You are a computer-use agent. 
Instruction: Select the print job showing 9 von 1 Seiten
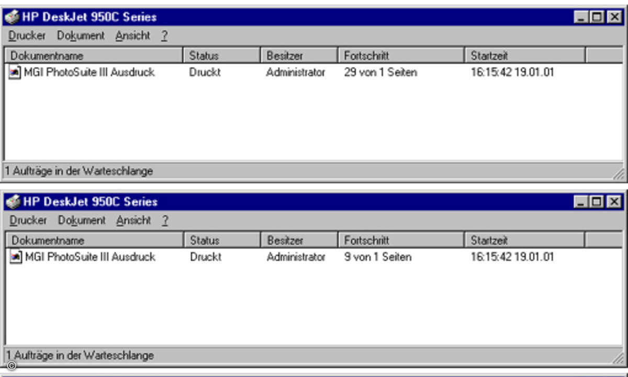(90, 257)
